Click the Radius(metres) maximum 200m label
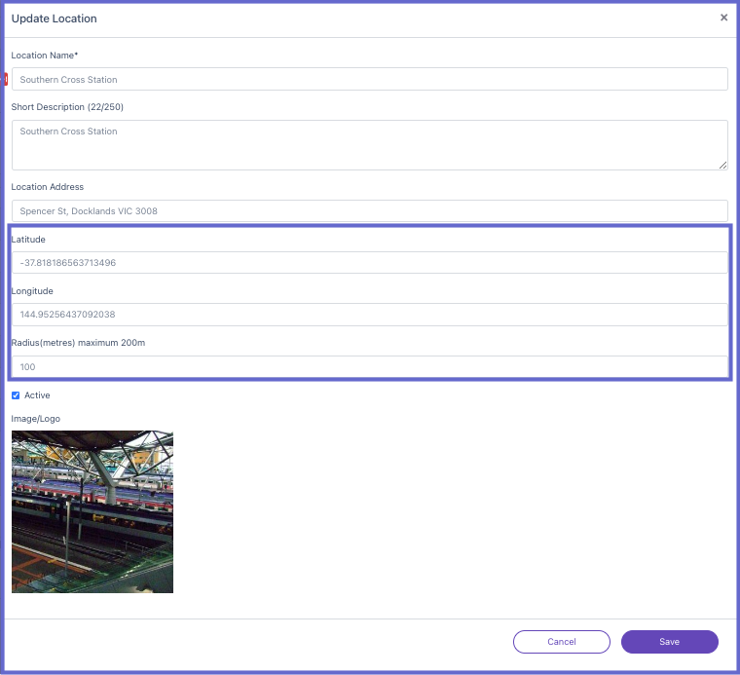This screenshot has height=675, width=740. tap(78, 343)
